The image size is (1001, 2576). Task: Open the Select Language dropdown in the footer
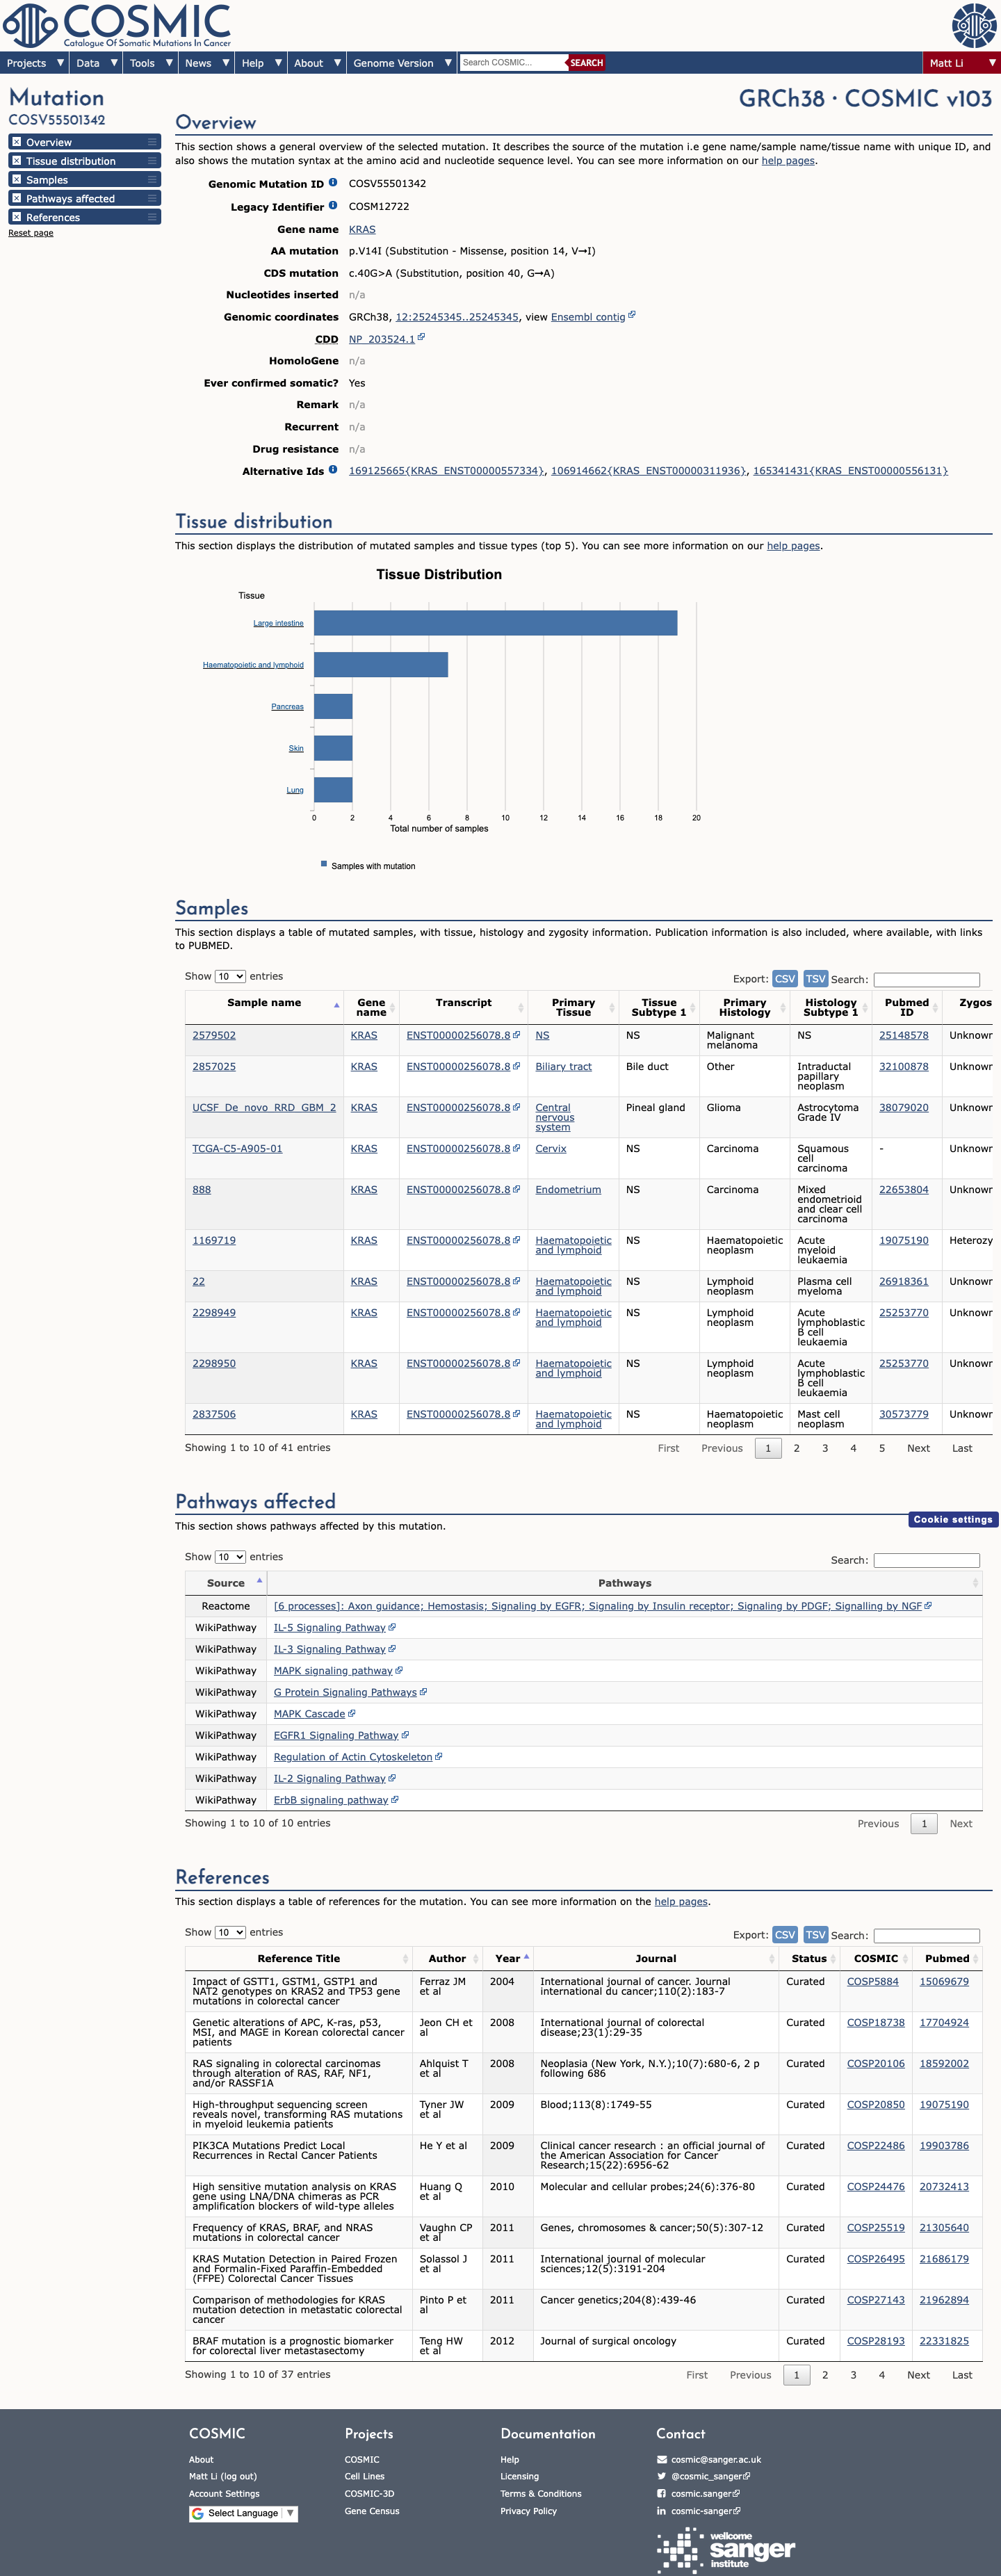[x=243, y=2513]
